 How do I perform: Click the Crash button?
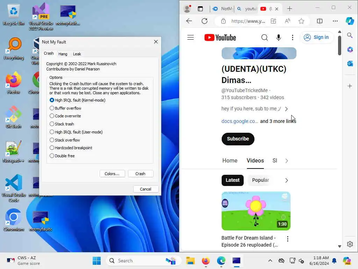141,174
